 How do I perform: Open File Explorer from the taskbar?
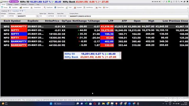coord(103,104)
